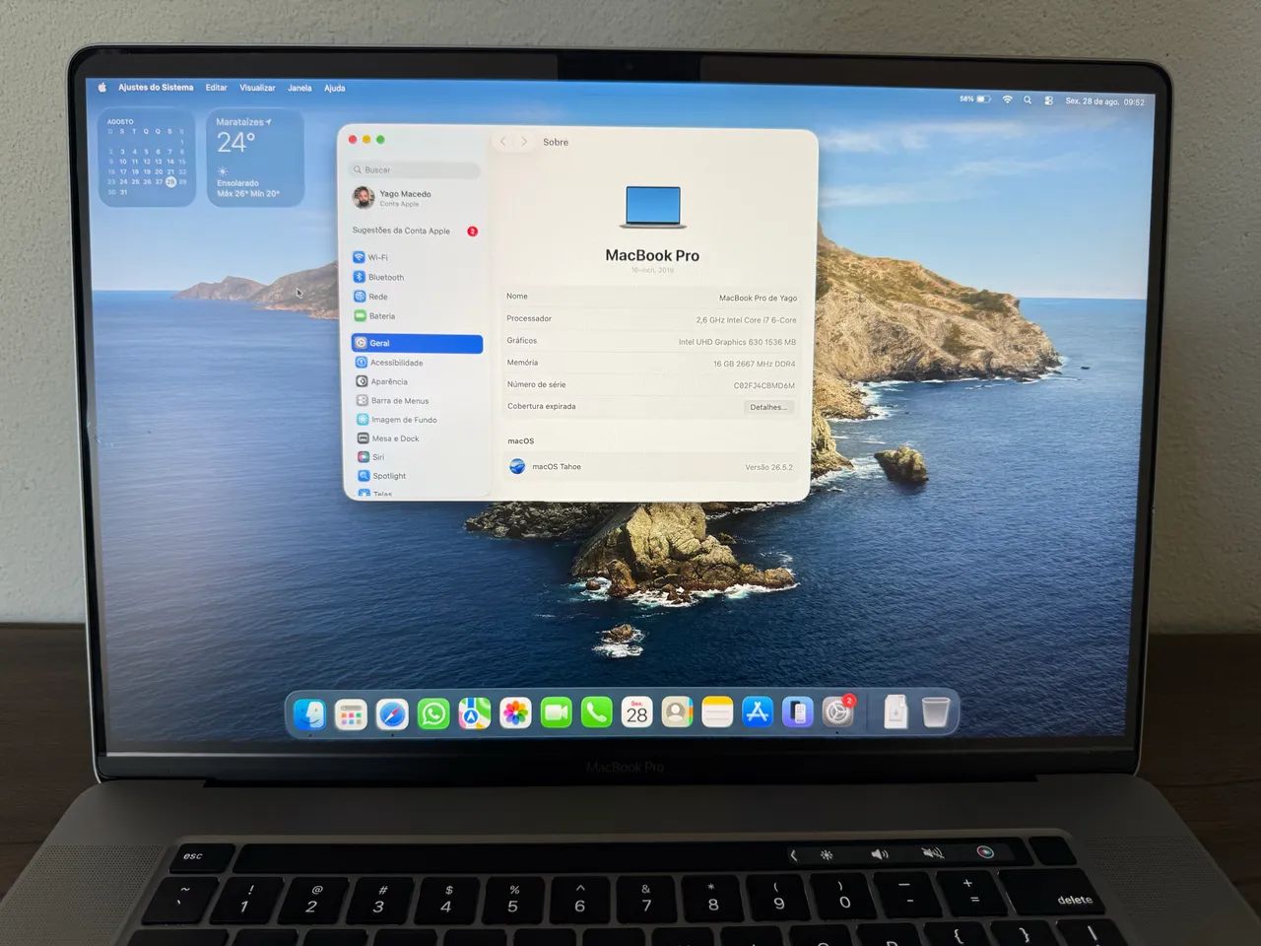Open the Editar menu
The width and height of the screenshot is (1261, 946).
217,88
